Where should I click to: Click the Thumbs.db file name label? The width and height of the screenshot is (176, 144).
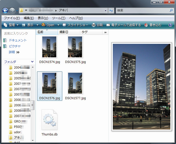[50, 134]
